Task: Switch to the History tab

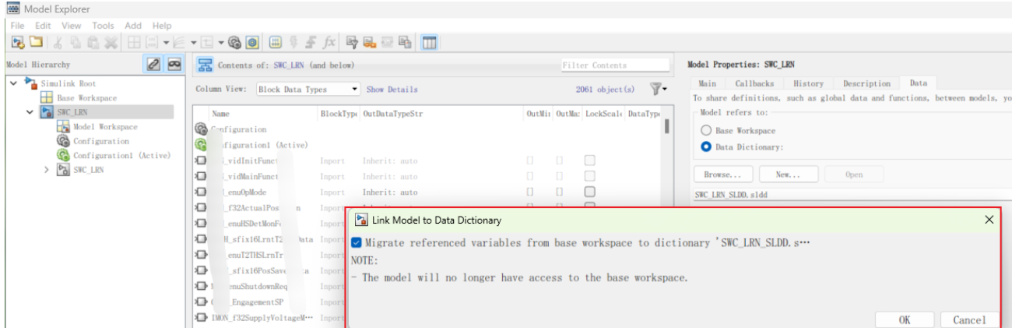Action: point(808,83)
